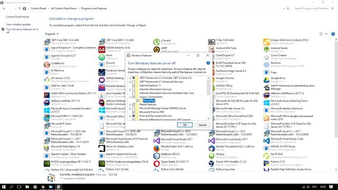Expand the Media Features node
This screenshot has width=338, height=190.
coord(130,104)
